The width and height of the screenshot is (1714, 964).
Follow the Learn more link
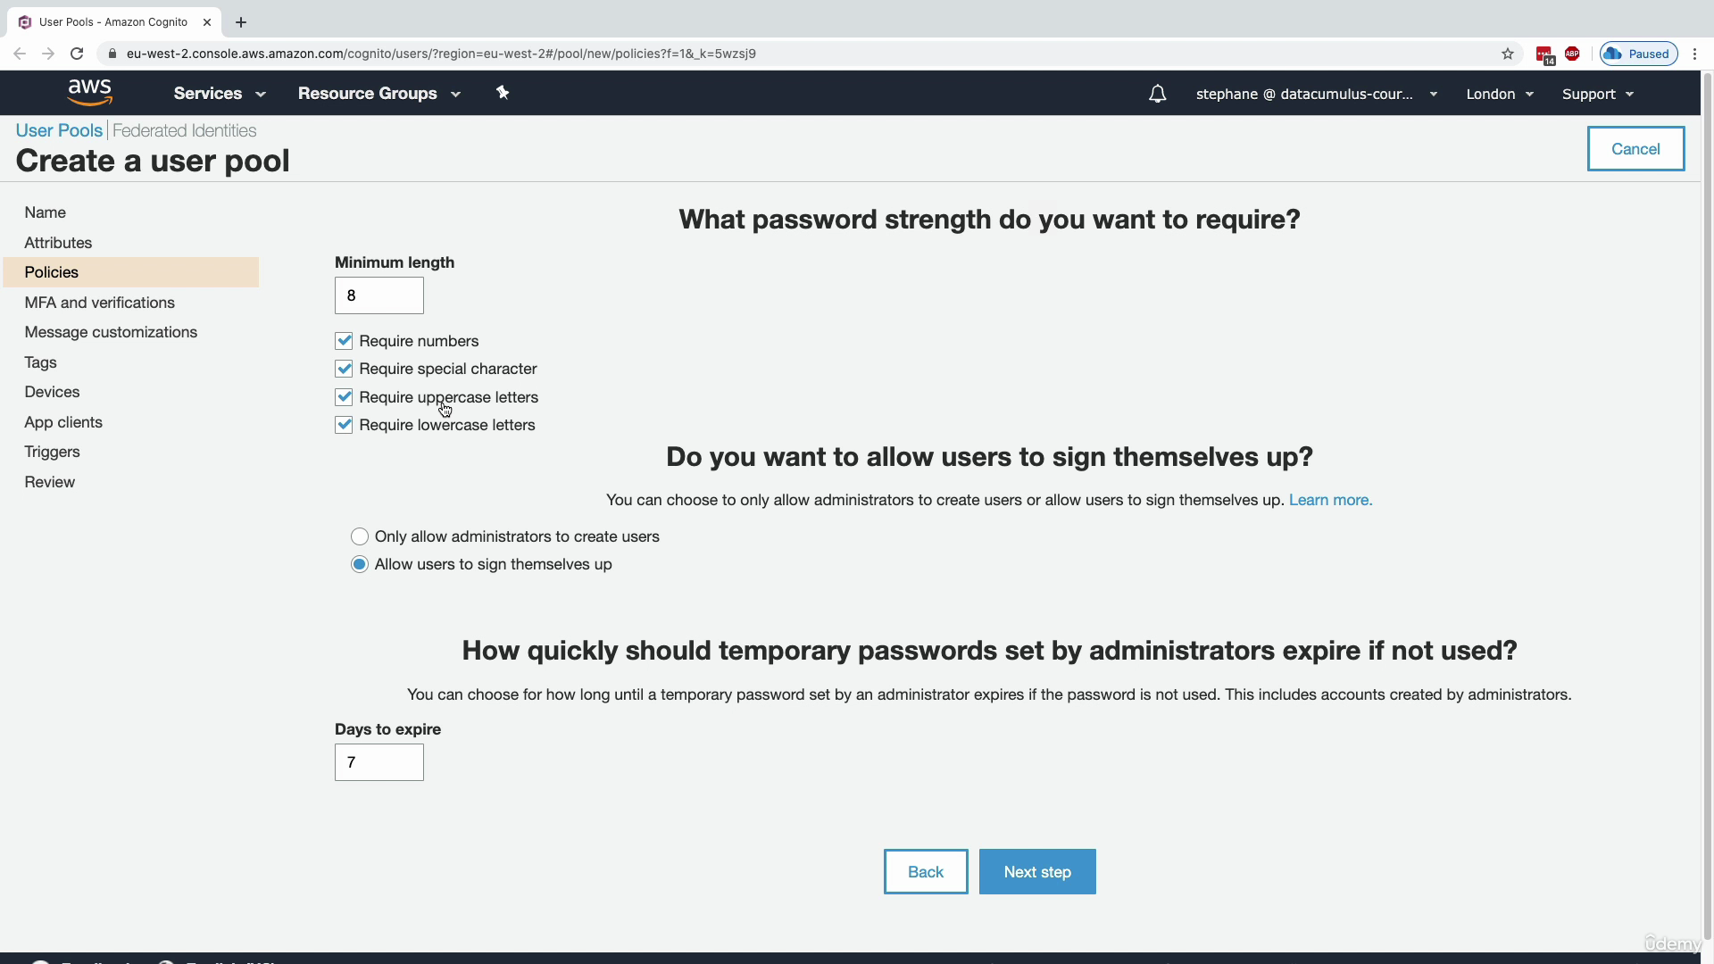tap(1330, 500)
